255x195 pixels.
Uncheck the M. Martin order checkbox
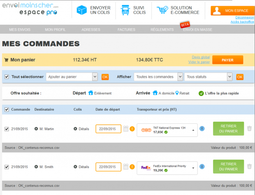click(7, 129)
